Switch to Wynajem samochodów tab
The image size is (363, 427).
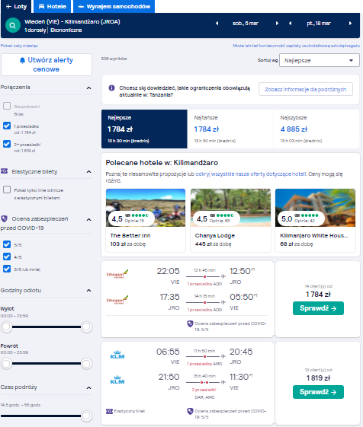[114, 7]
